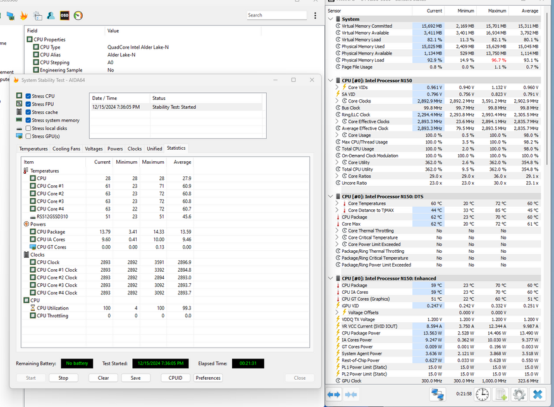Expand Core Temperatures row in DTS section
554x407 pixels.
[337, 203]
